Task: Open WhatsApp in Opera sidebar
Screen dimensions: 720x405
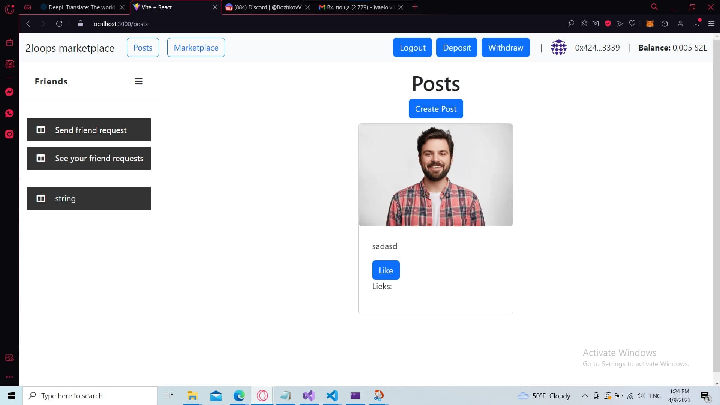Action: pos(9,113)
